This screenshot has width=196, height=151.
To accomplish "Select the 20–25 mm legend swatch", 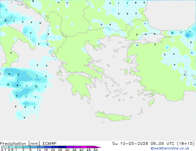I will pyautogui.click(x=55, y=147).
